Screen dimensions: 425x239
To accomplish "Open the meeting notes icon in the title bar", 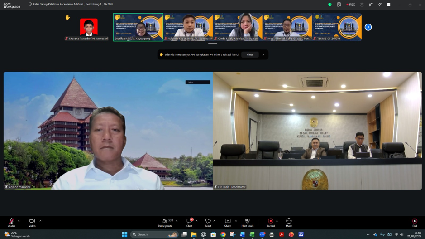I will pyautogui.click(x=339, y=5).
